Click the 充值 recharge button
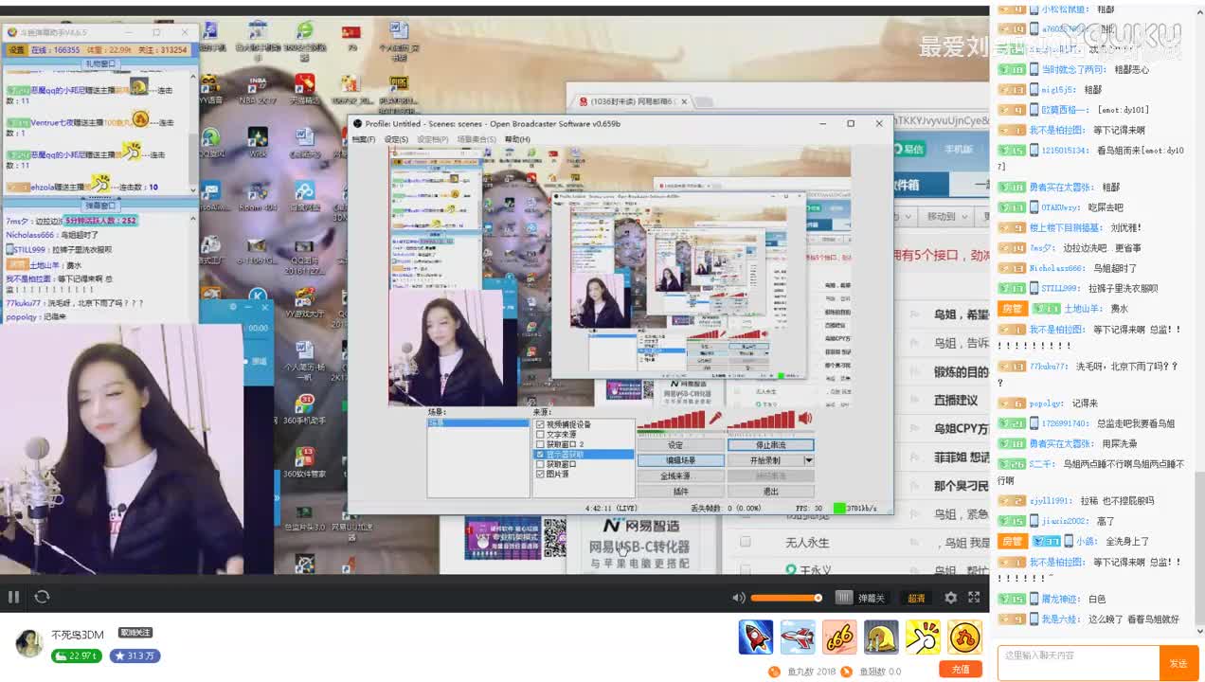Screen dimensions: 1205x682 coord(961,669)
